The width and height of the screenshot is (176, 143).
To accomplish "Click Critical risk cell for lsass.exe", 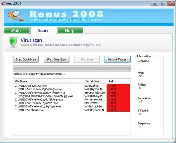I will [118, 110].
